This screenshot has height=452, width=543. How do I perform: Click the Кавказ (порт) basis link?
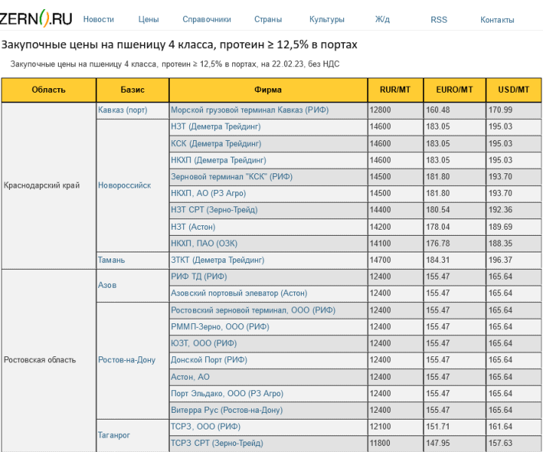(x=123, y=110)
